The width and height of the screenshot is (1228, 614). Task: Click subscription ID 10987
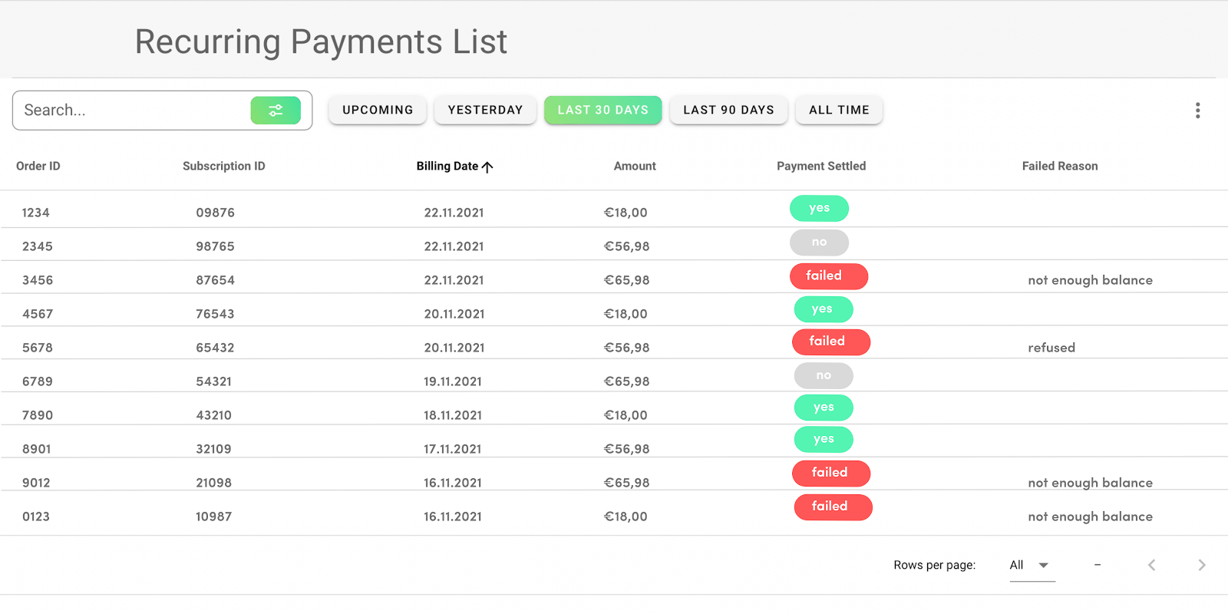point(213,517)
